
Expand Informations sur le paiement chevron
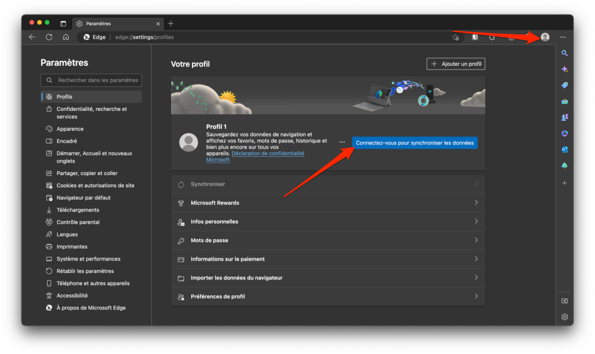[x=476, y=259]
